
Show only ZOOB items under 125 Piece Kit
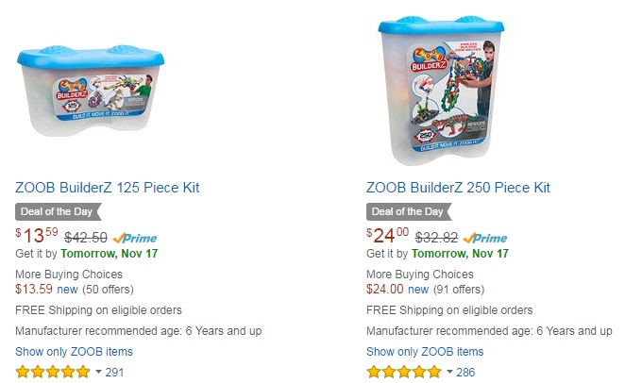point(75,351)
